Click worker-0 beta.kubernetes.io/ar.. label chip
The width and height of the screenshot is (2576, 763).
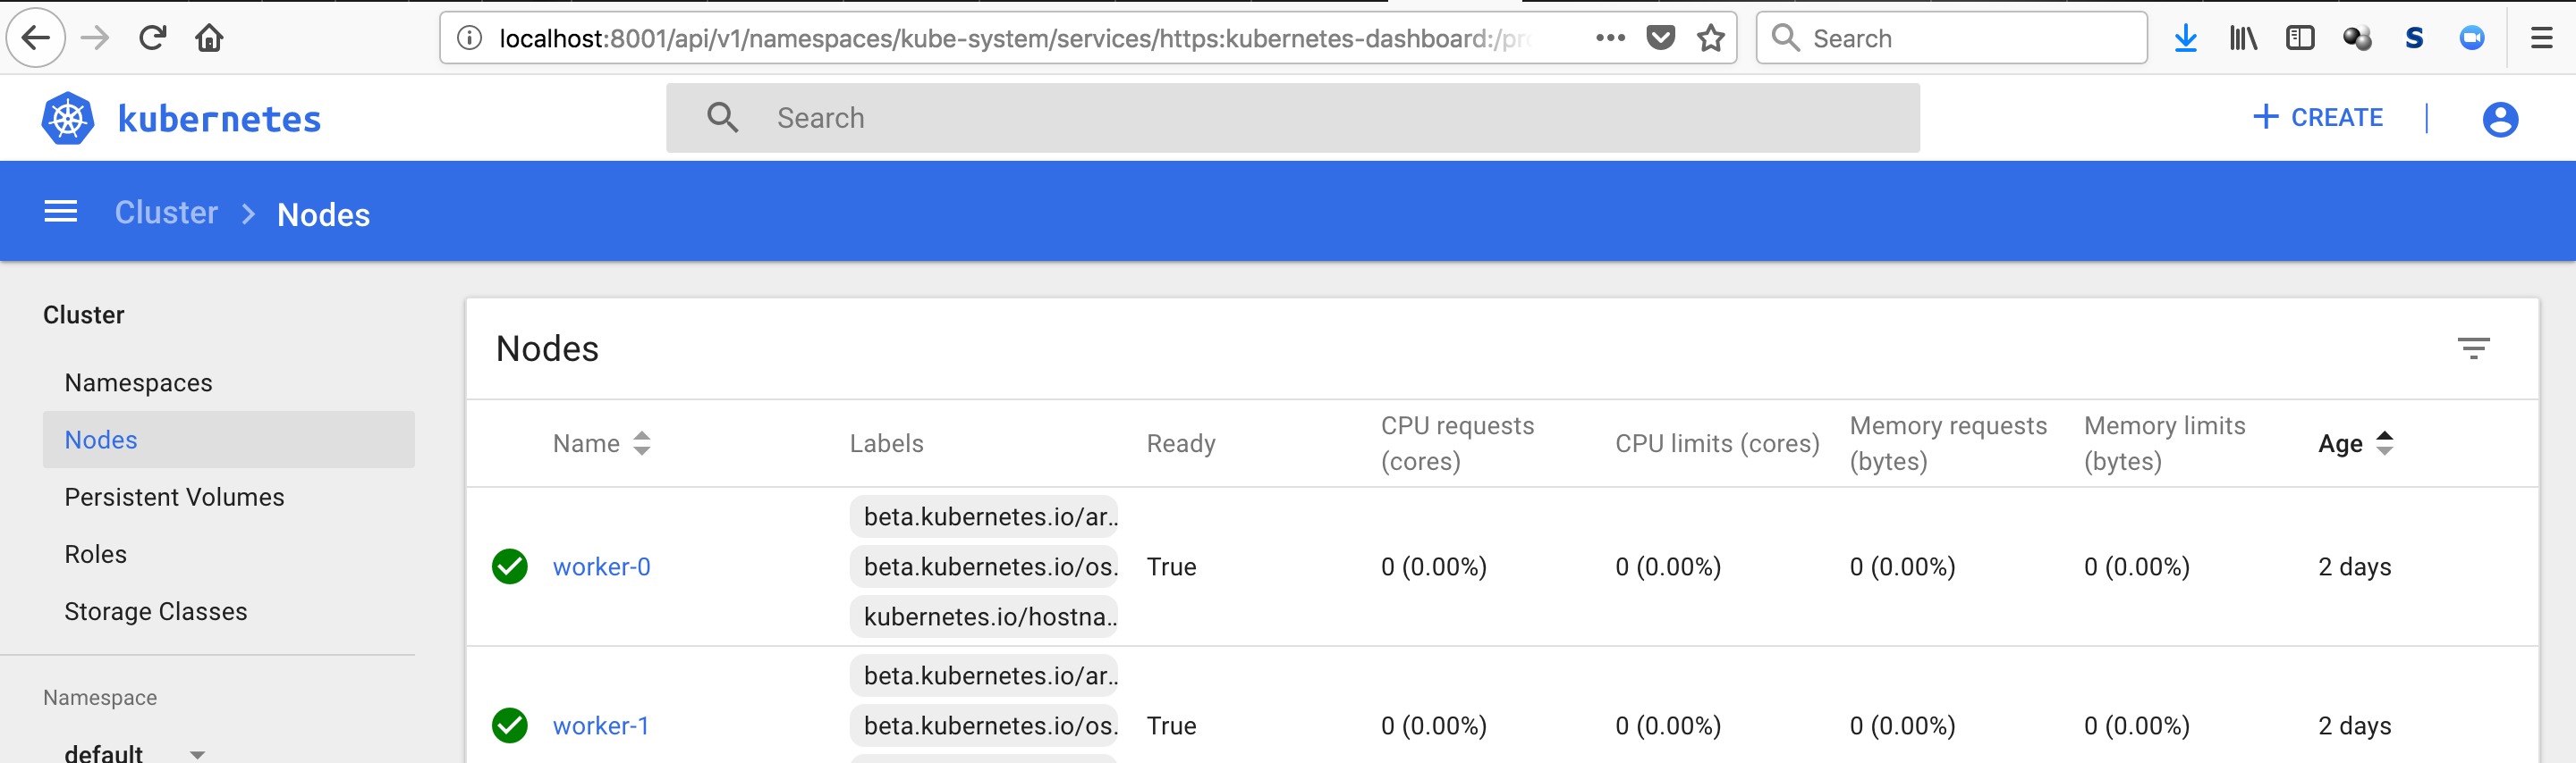tap(984, 516)
